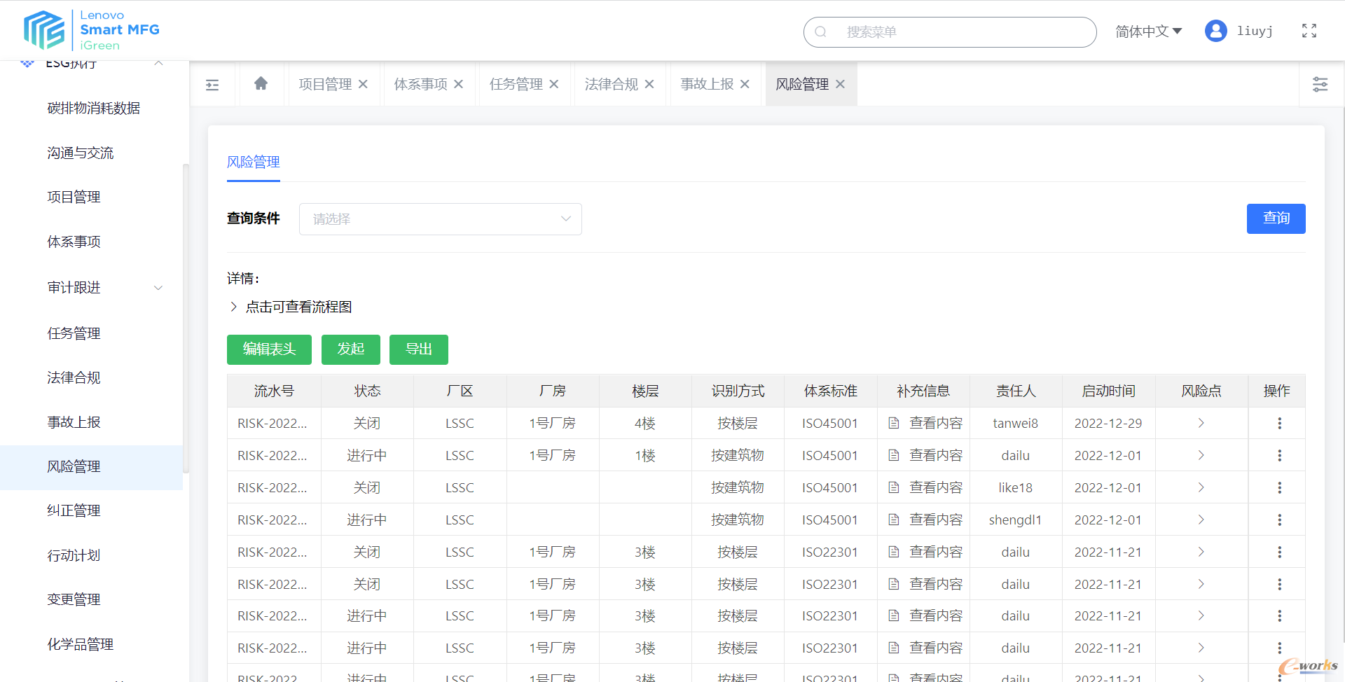Viewport: 1345px width, 682px height.
Task: Go to Home tab icon
Action: 261,83
